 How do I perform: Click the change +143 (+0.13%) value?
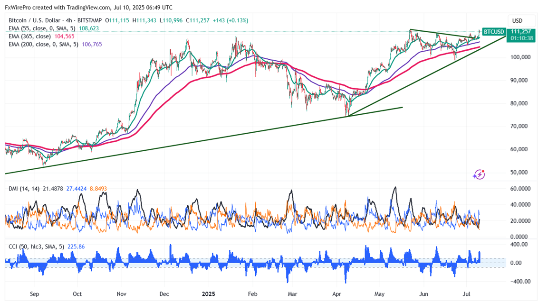[x=230, y=20]
